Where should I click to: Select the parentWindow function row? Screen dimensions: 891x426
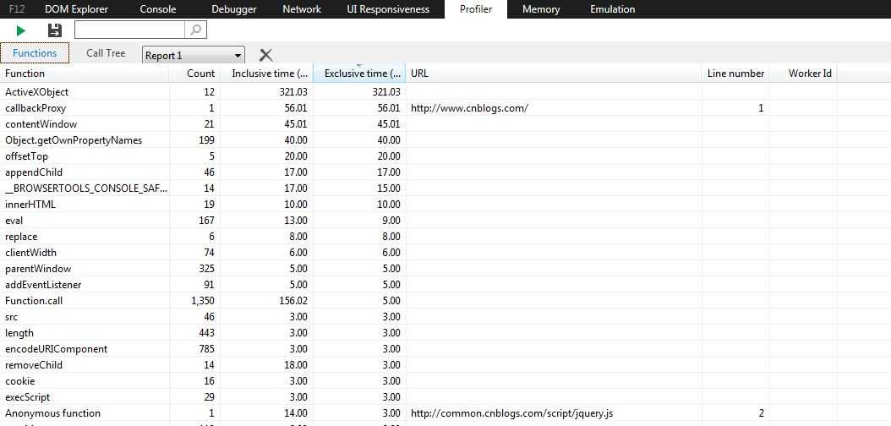[445, 268]
